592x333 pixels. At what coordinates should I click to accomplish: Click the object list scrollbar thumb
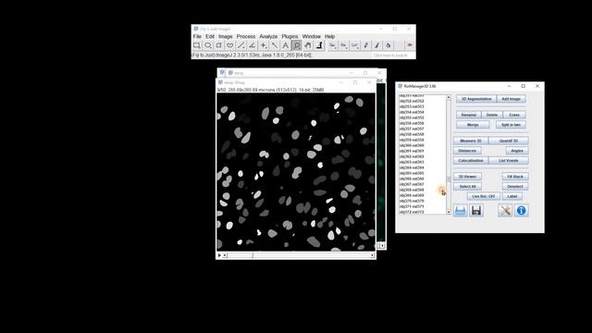point(449,179)
